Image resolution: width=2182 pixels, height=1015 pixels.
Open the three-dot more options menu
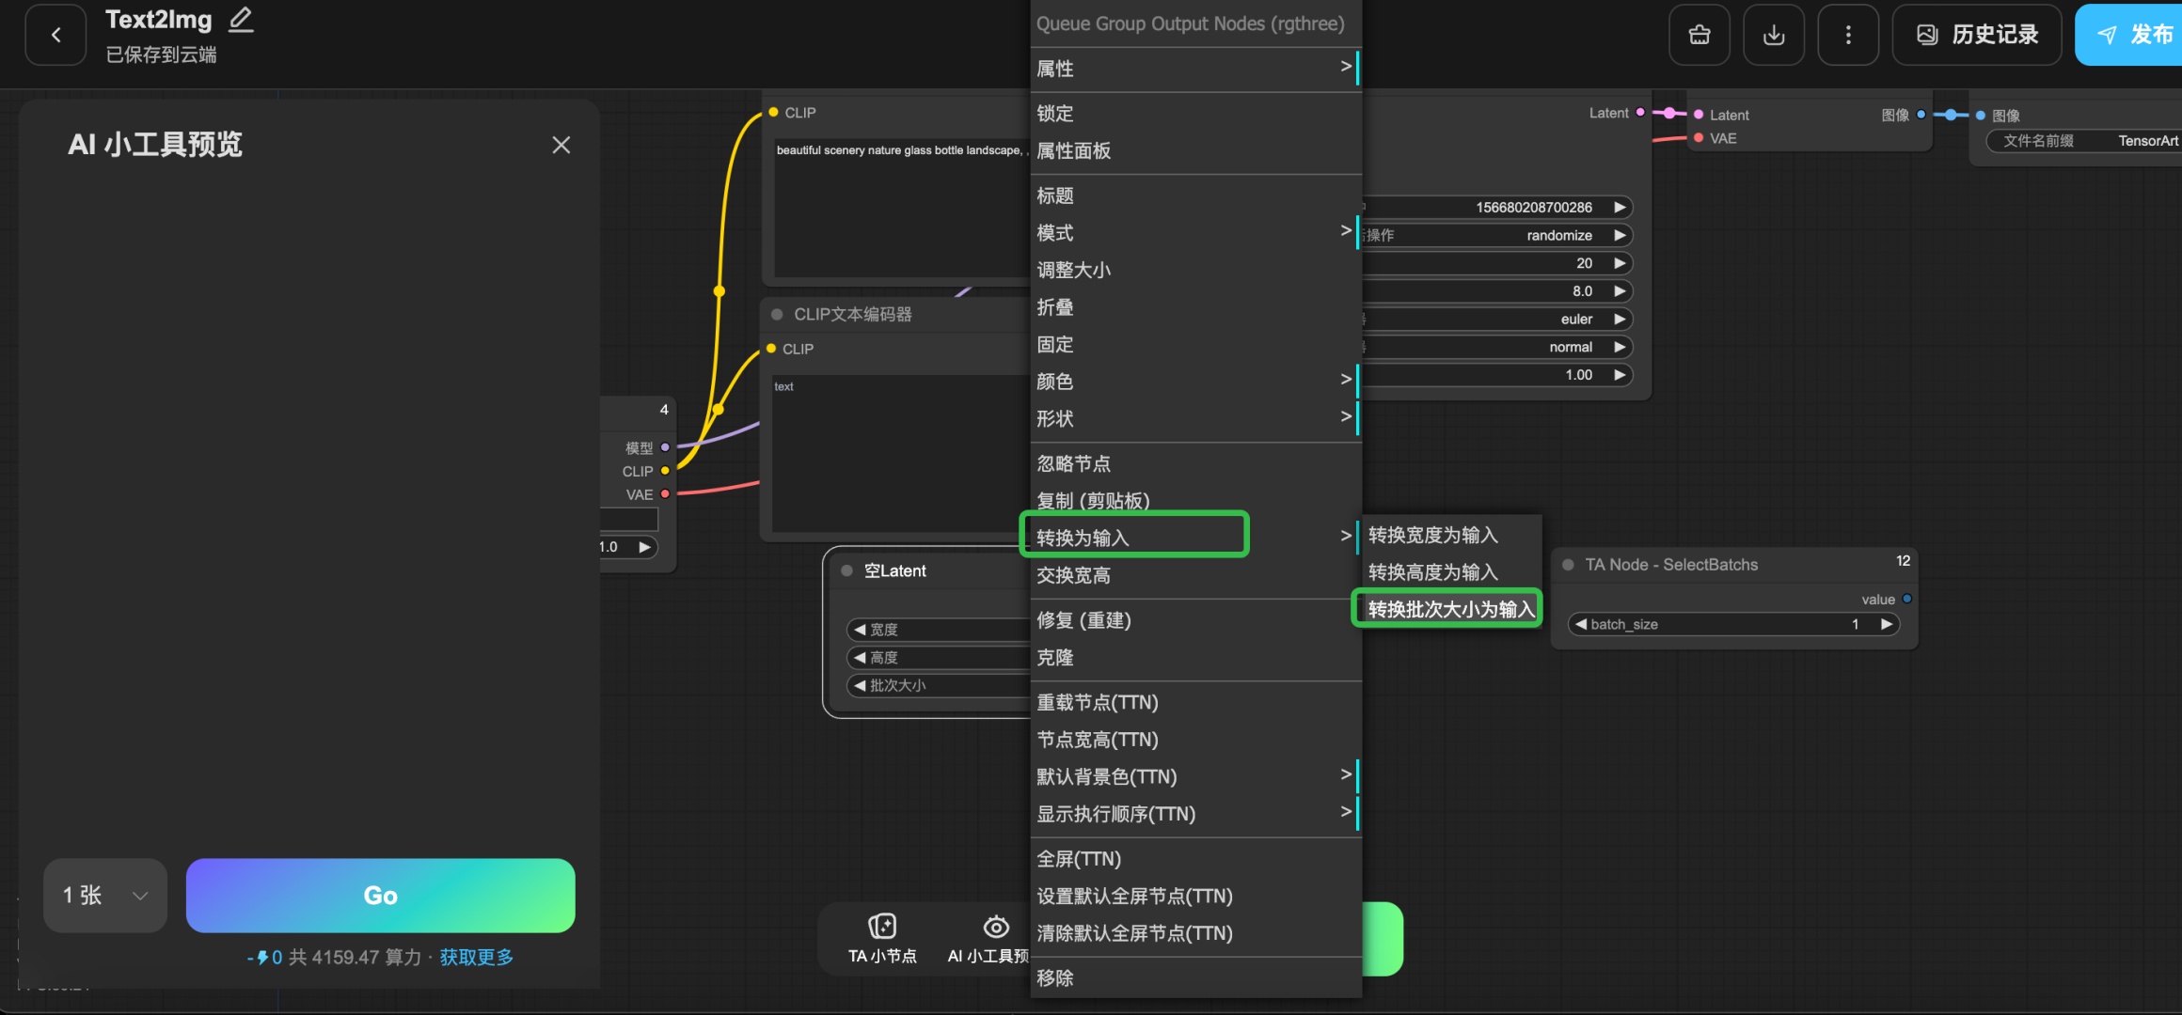pos(1847,35)
